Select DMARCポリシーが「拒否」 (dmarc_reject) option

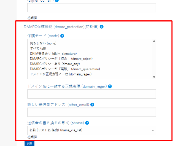(x=61, y=59)
